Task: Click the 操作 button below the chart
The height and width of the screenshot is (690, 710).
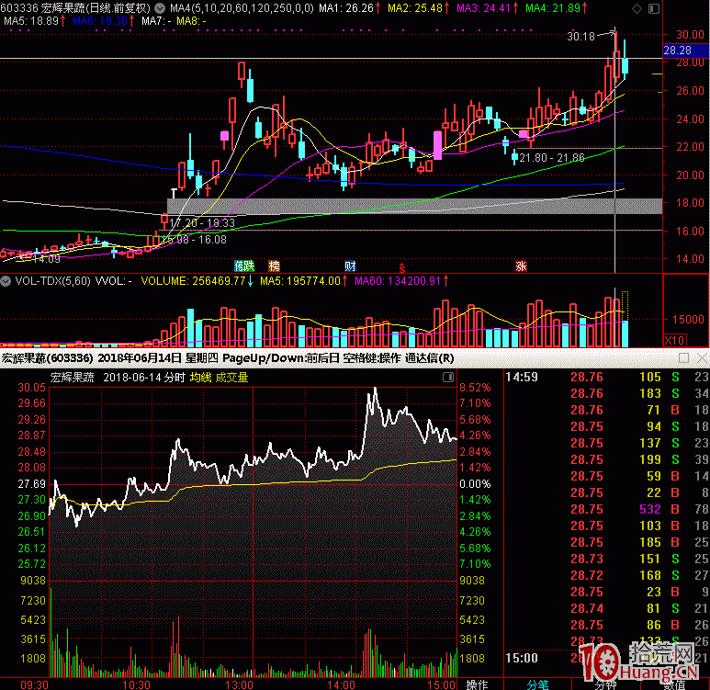Action: click(x=478, y=684)
